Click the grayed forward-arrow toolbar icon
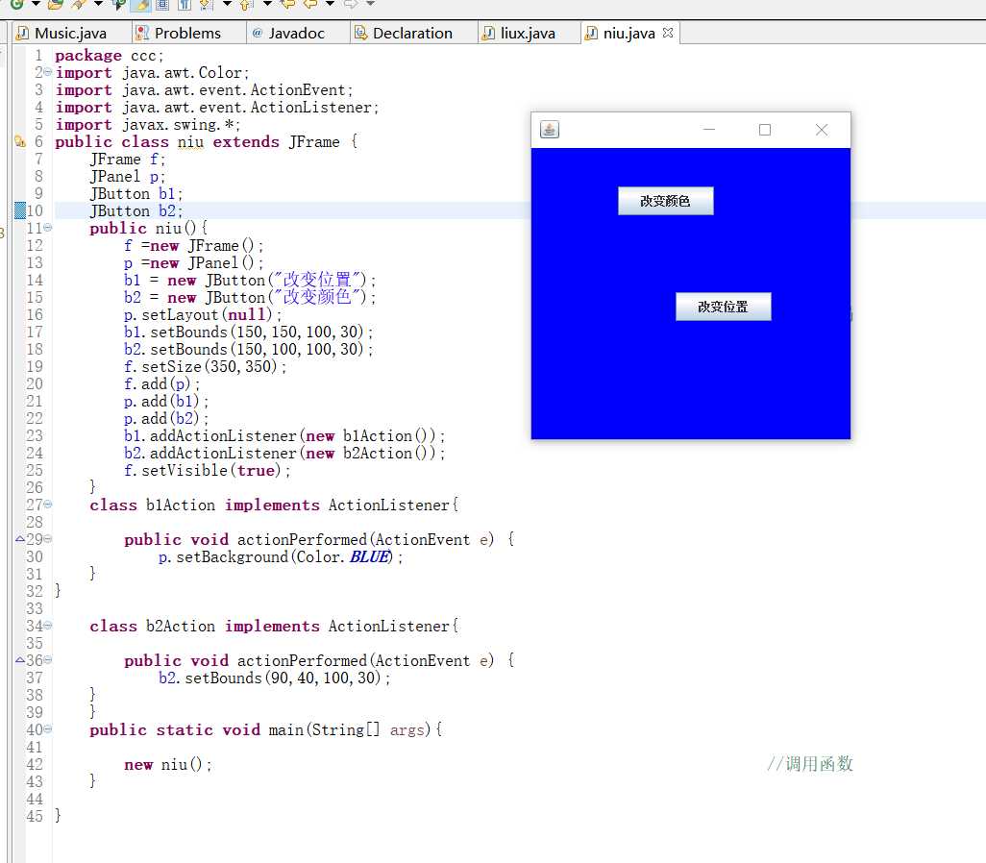This screenshot has height=863, width=986. [x=351, y=4]
